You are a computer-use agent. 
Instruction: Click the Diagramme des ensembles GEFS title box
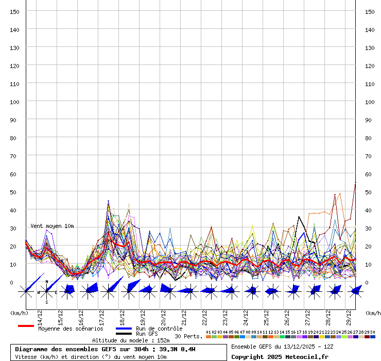(x=120, y=353)
